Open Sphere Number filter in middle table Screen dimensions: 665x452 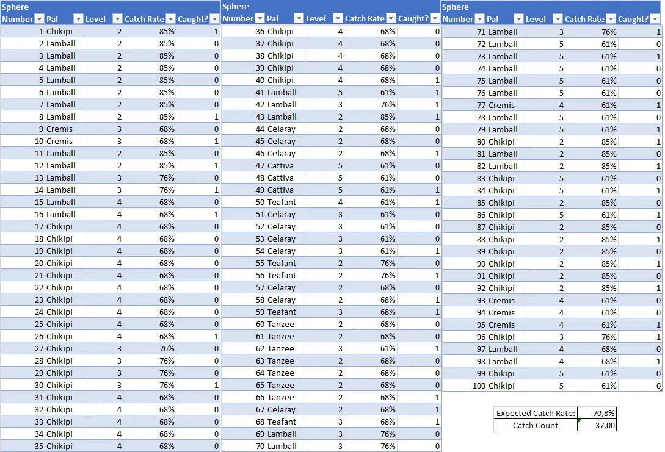pos(260,18)
